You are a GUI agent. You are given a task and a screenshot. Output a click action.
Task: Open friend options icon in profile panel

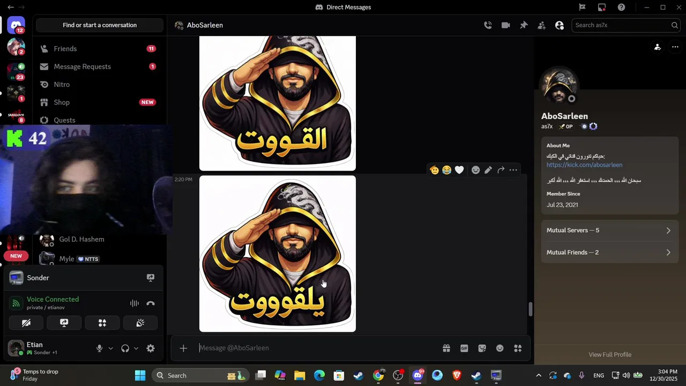coord(658,47)
